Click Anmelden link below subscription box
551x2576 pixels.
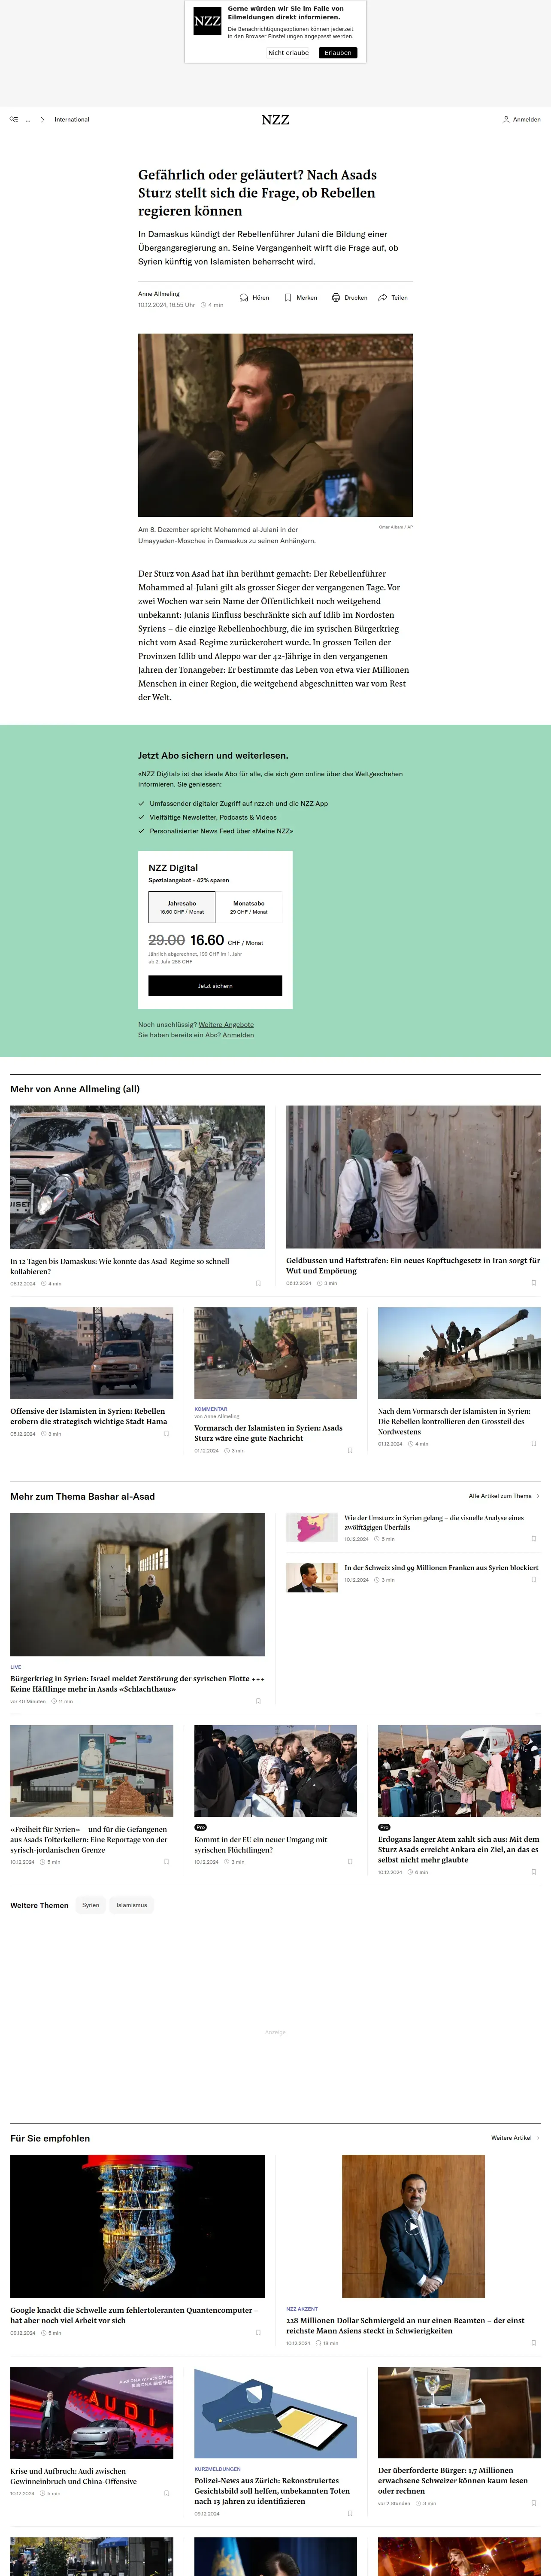238,1035
